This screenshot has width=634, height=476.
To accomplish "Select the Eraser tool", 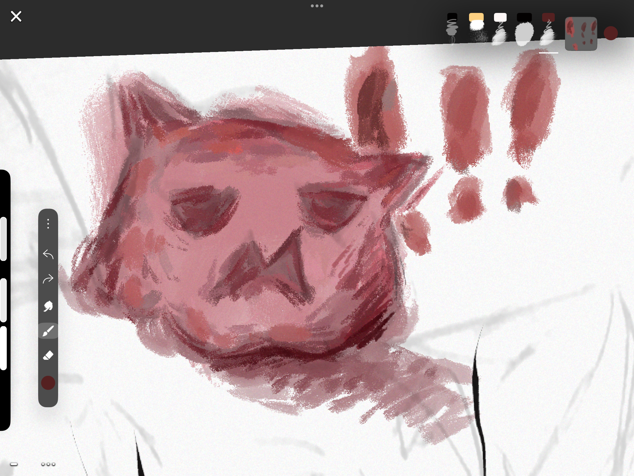I will [48, 356].
